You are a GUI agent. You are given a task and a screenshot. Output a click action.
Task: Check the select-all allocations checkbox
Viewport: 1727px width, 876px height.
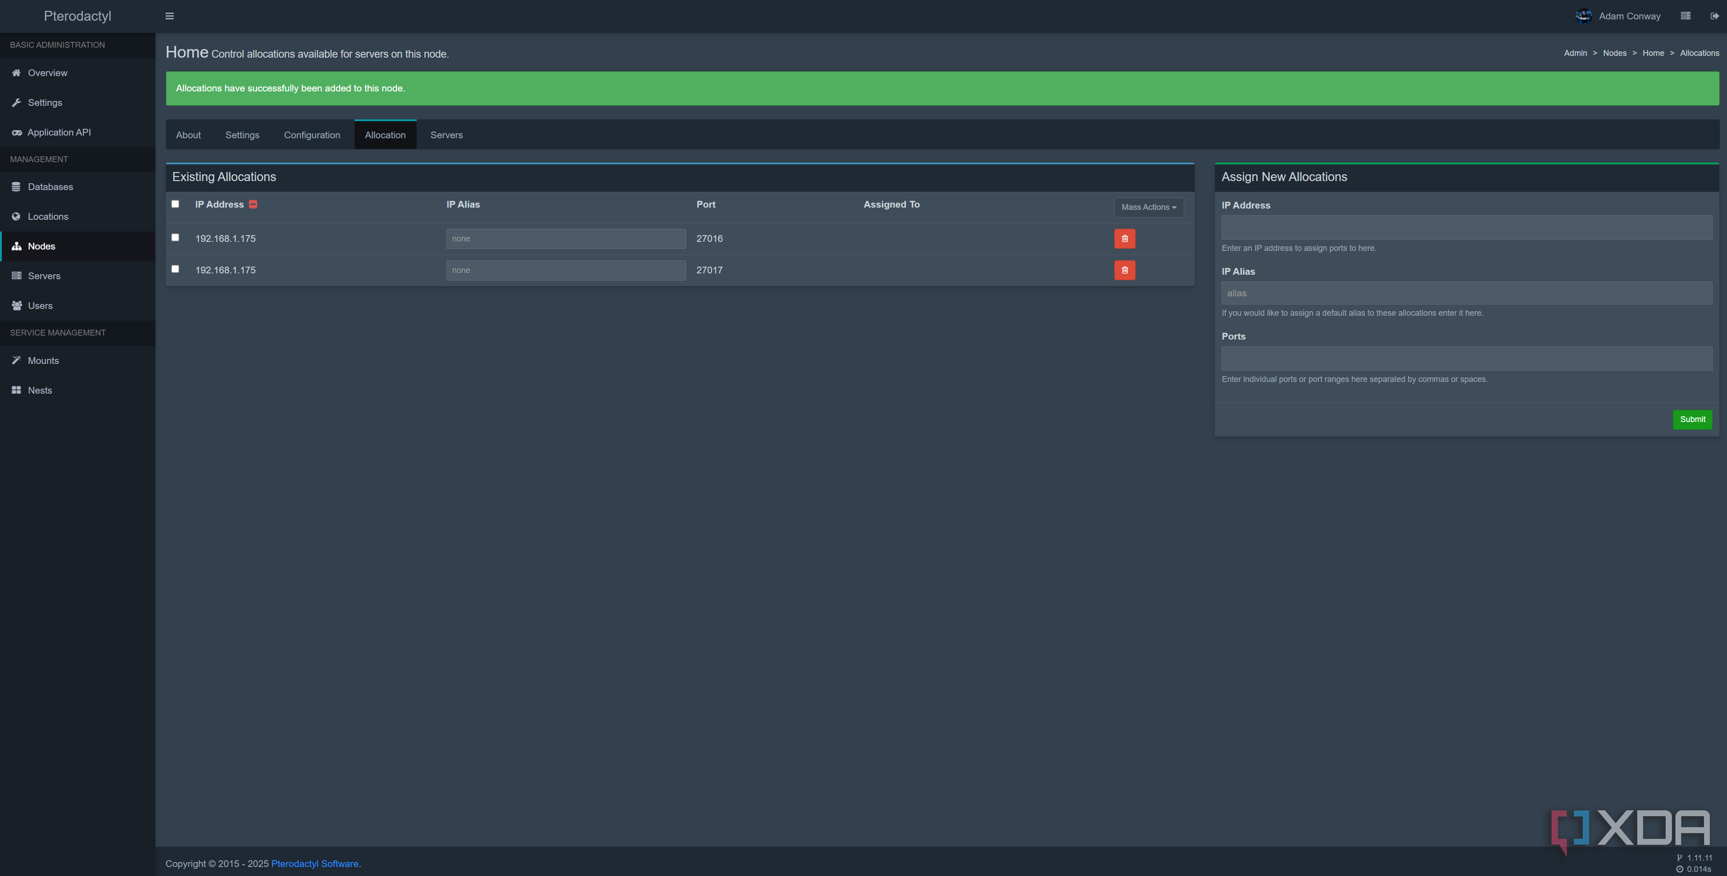click(176, 204)
